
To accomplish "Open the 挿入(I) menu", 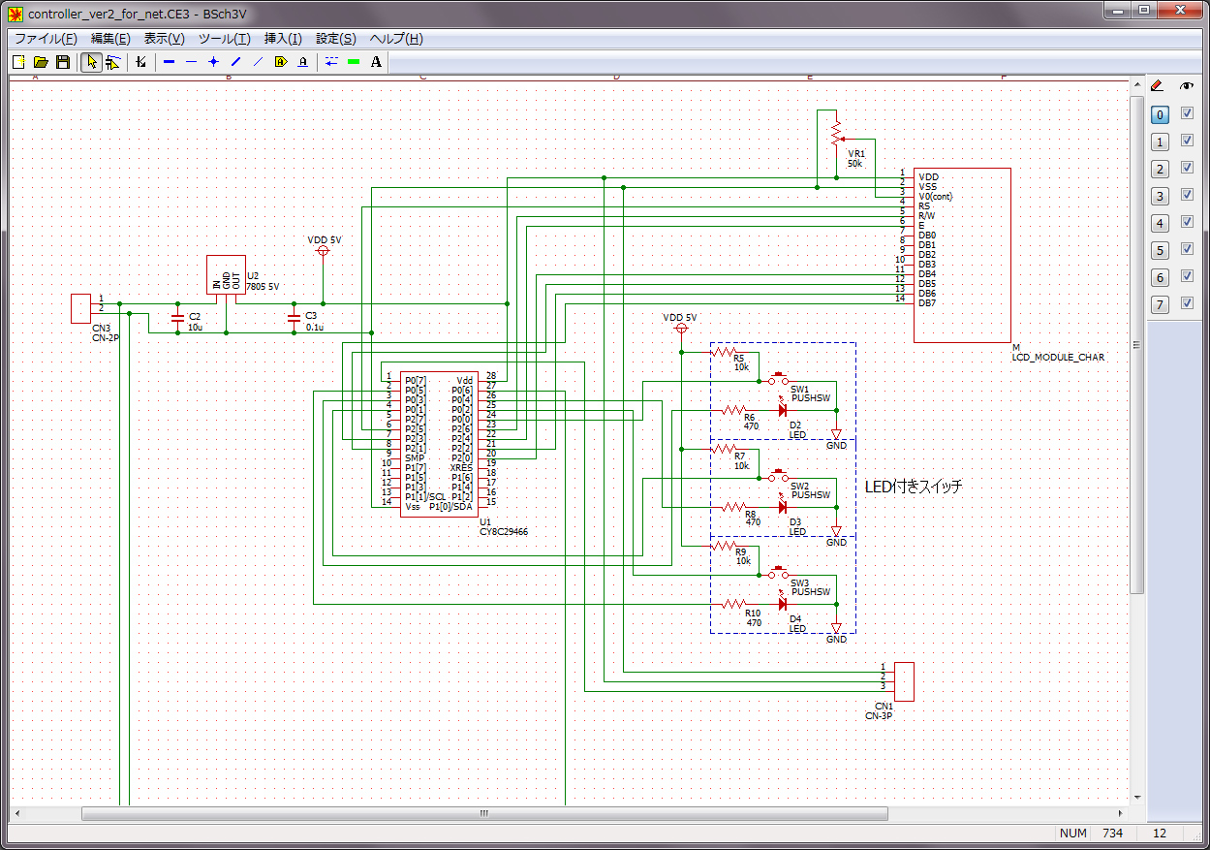I will [x=283, y=39].
